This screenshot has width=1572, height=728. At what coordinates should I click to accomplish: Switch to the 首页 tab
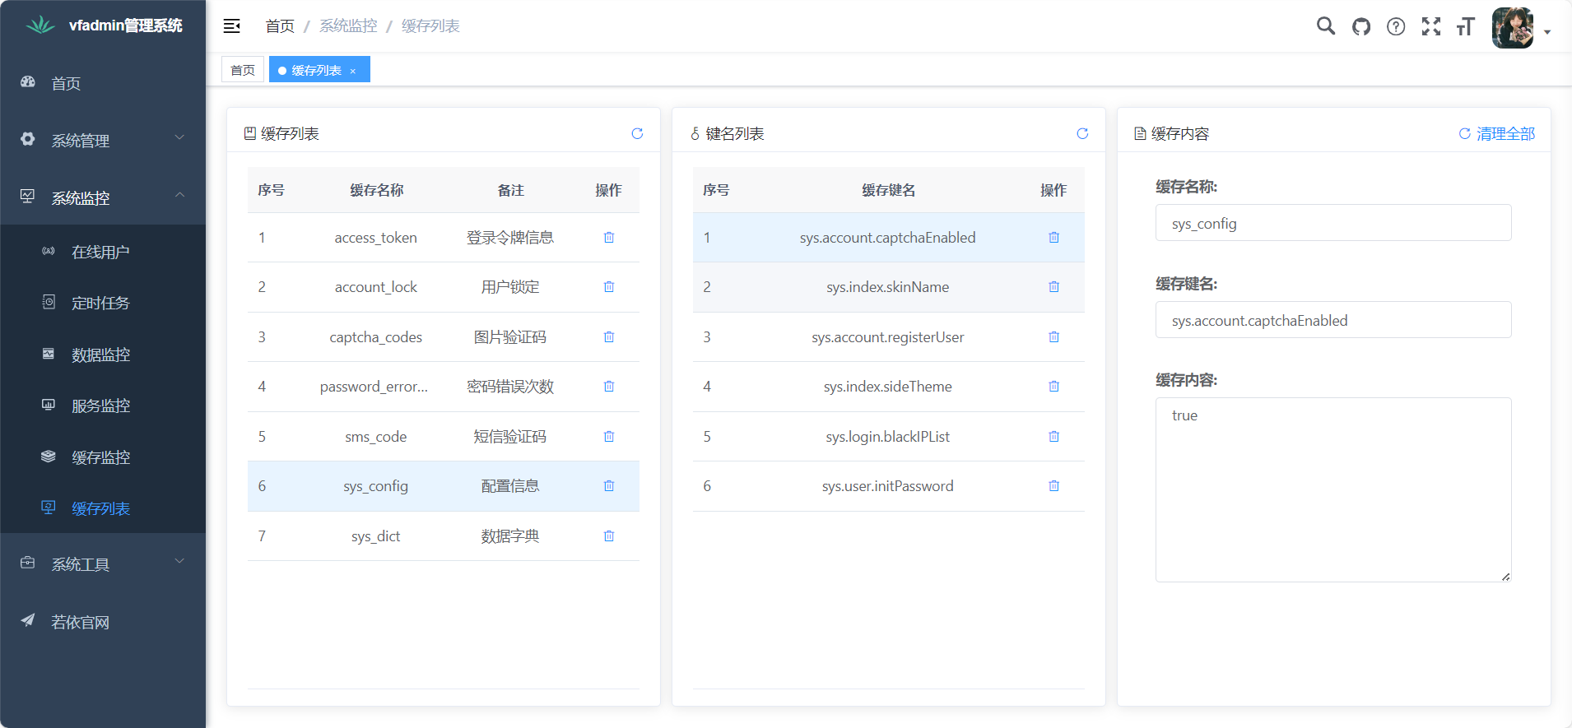(243, 70)
